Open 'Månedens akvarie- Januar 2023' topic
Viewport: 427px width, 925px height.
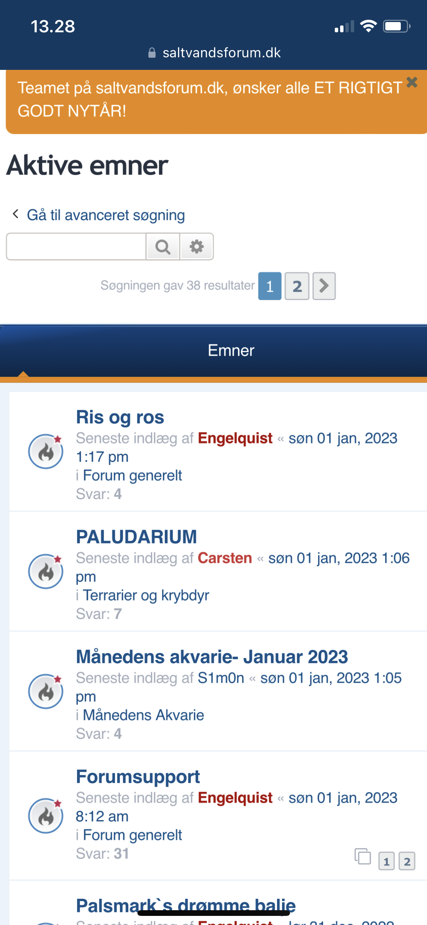point(212,657)
